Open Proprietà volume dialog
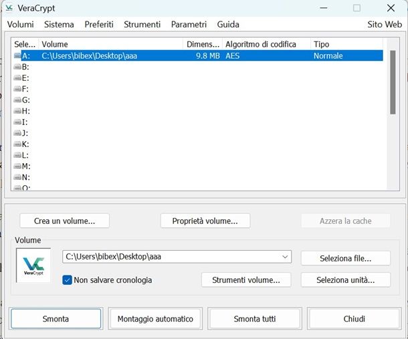 pyautogui.click(x=205, y=221)
